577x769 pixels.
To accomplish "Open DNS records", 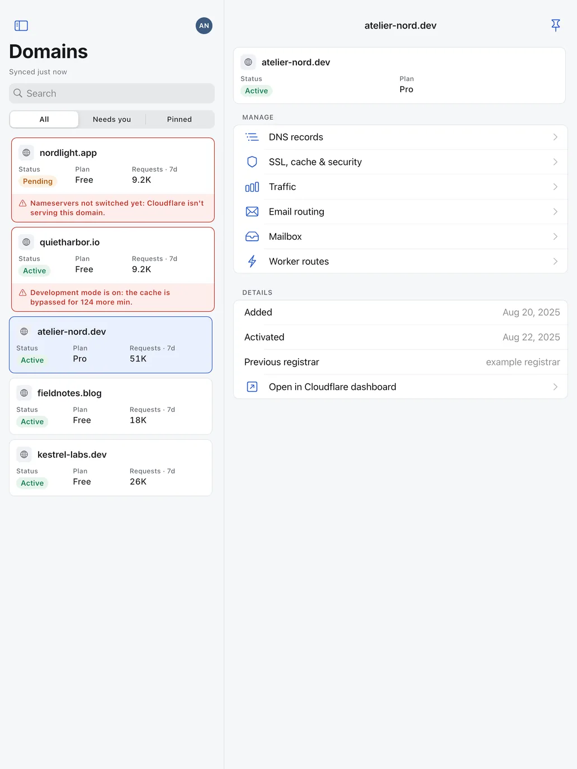I will pyautogui.click(x=400, y=137).
